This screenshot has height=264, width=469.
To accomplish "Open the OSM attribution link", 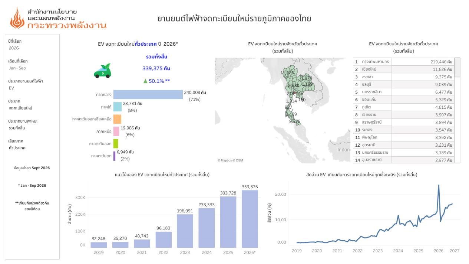I will [239, 160].
